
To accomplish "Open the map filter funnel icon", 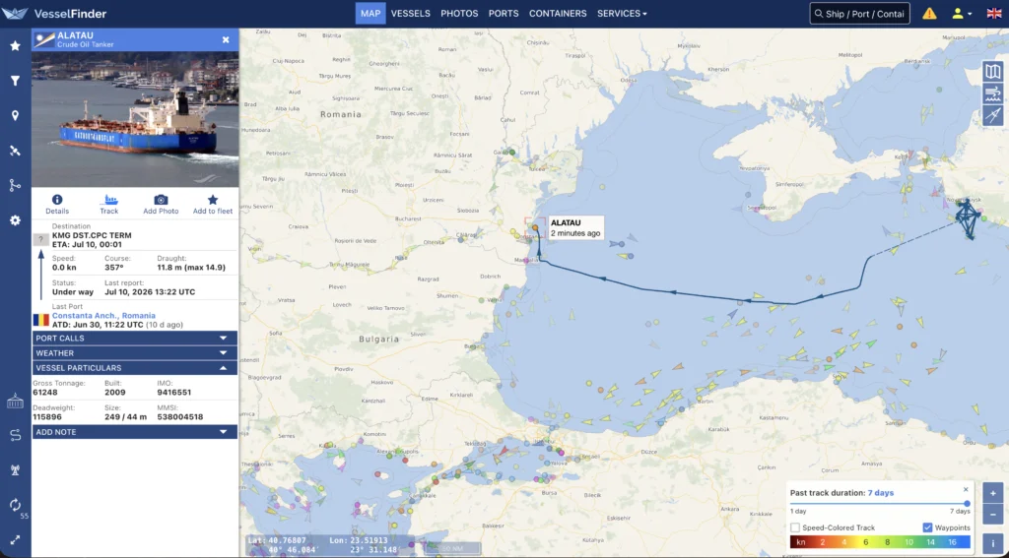I will [x=16, y=81].
